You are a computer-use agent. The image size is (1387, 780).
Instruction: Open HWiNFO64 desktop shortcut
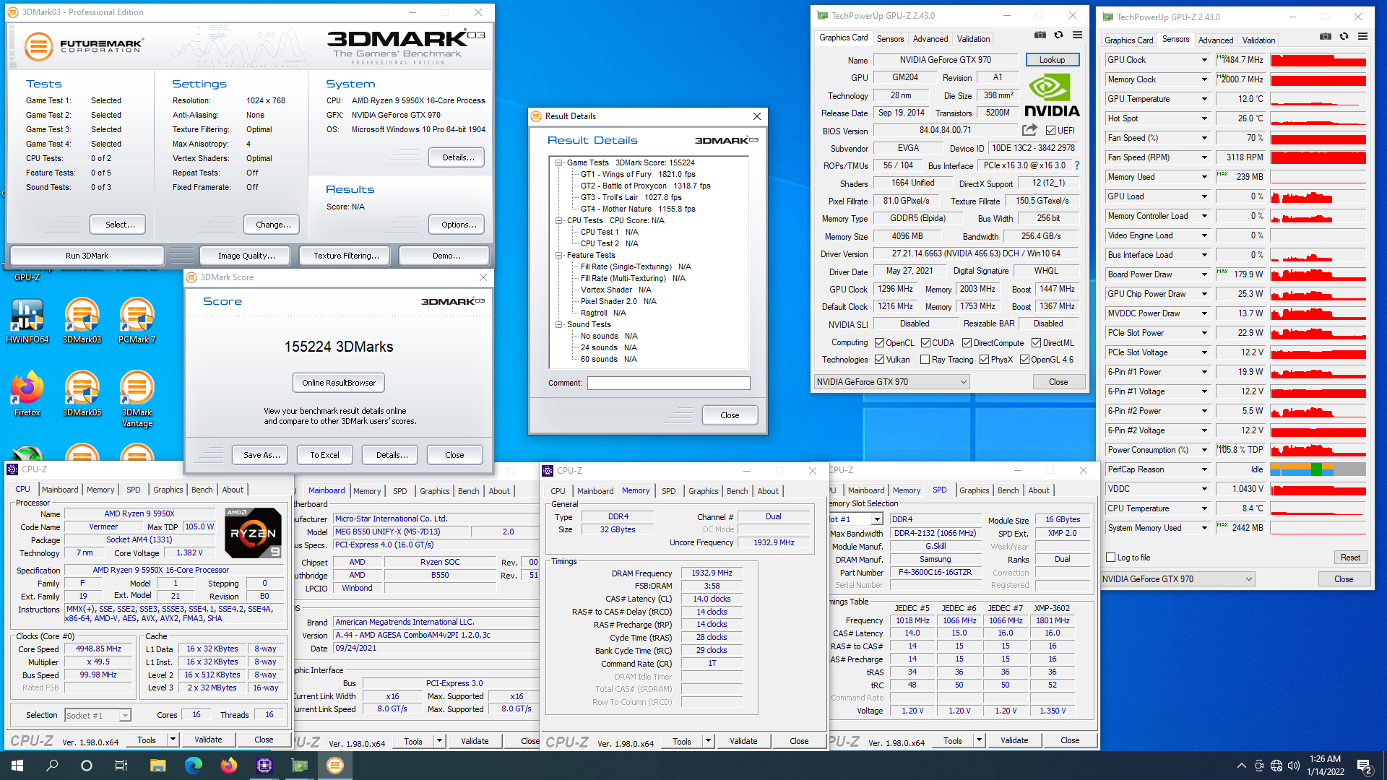(x=27, y=321)
